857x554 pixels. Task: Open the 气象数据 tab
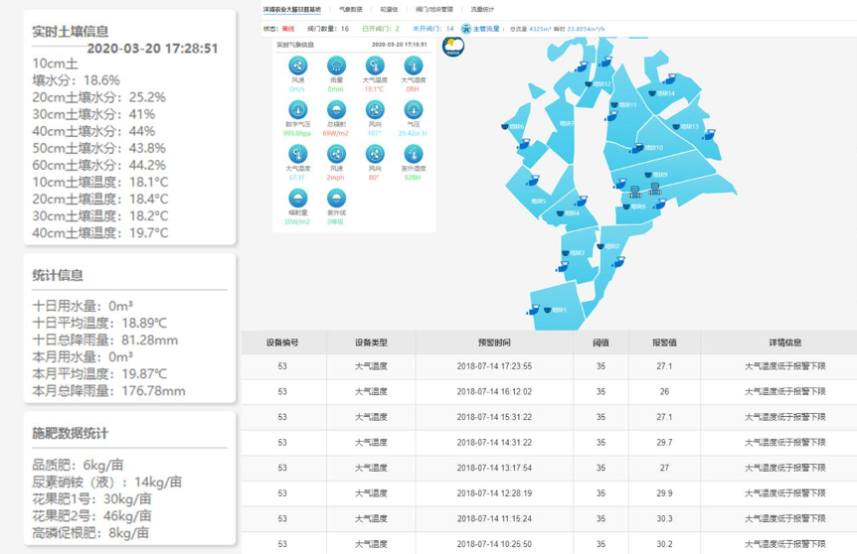click(x=351, y=10)
